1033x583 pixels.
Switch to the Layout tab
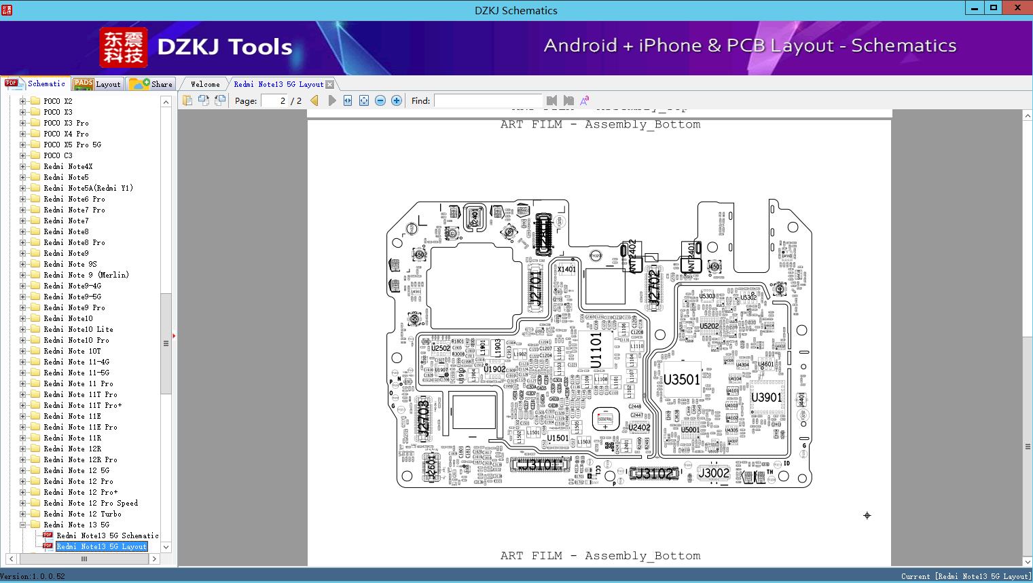98,84
